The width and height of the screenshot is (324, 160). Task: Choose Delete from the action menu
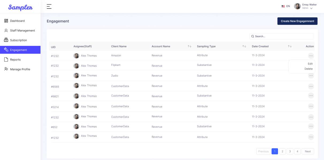pyautogui.click(x=308, y=69)
